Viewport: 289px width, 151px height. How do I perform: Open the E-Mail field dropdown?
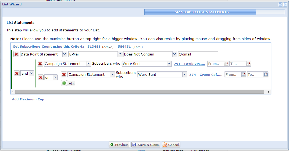click(x=120, y=54)
